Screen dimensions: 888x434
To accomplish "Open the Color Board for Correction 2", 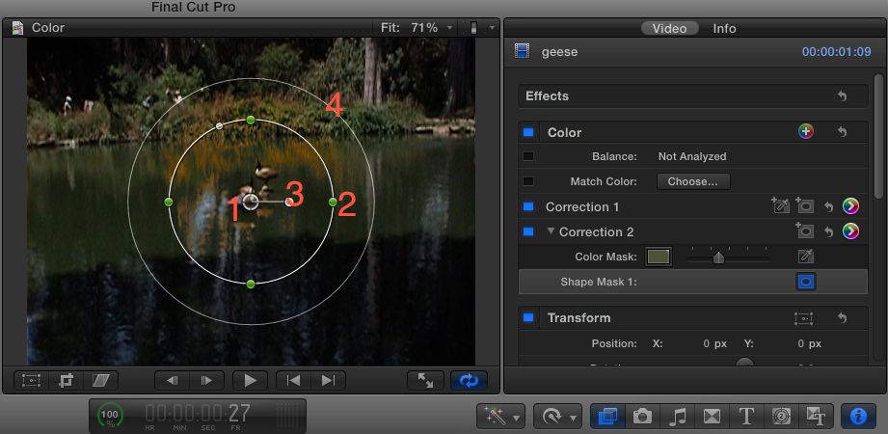I will 850,231.
